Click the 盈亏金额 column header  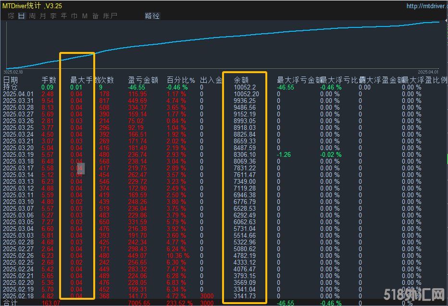(143, 80)
